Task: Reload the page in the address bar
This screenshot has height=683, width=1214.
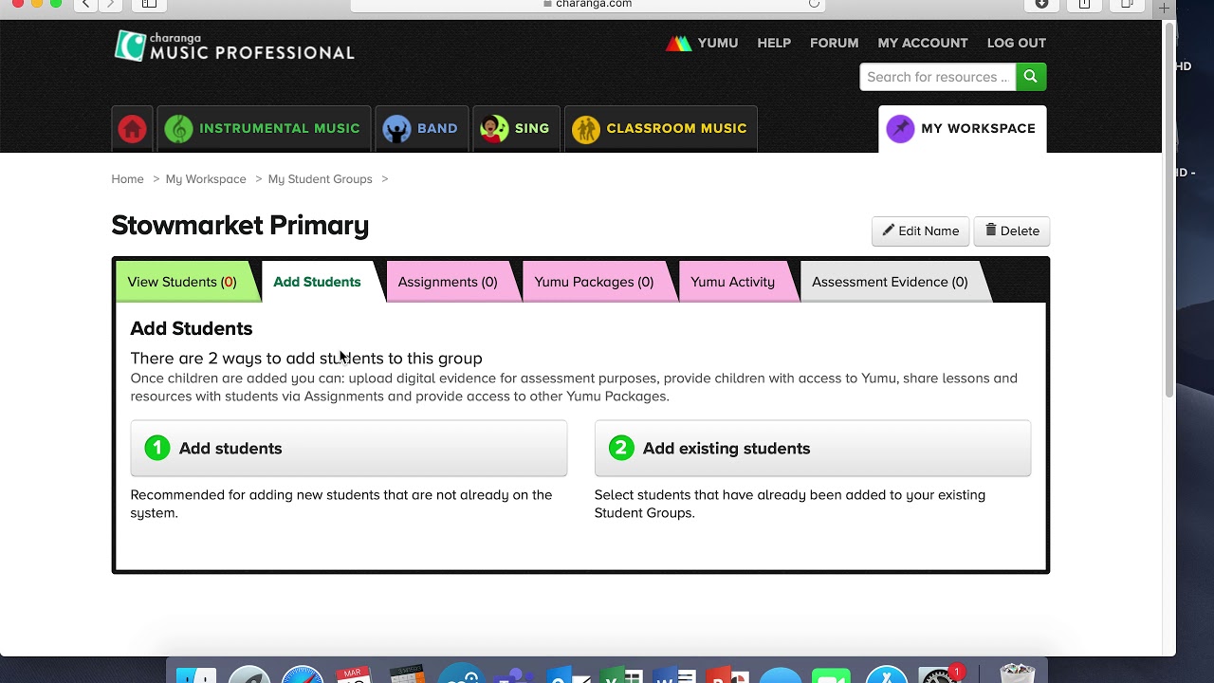Action: click(x=814, y=4)
